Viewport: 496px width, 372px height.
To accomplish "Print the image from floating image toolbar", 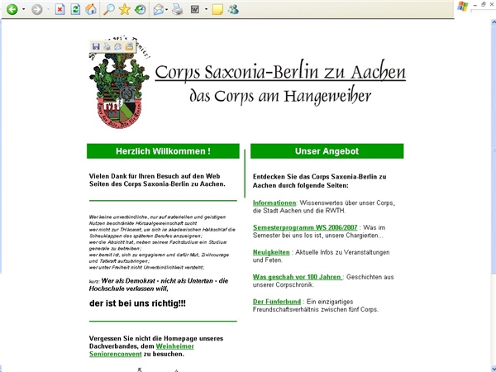I will coord(107,46).
